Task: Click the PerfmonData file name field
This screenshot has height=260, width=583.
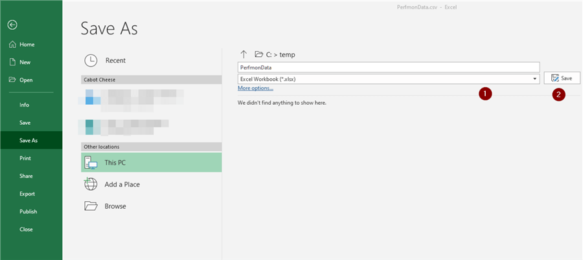Action: pyautogui.click(x=389, y=67)
